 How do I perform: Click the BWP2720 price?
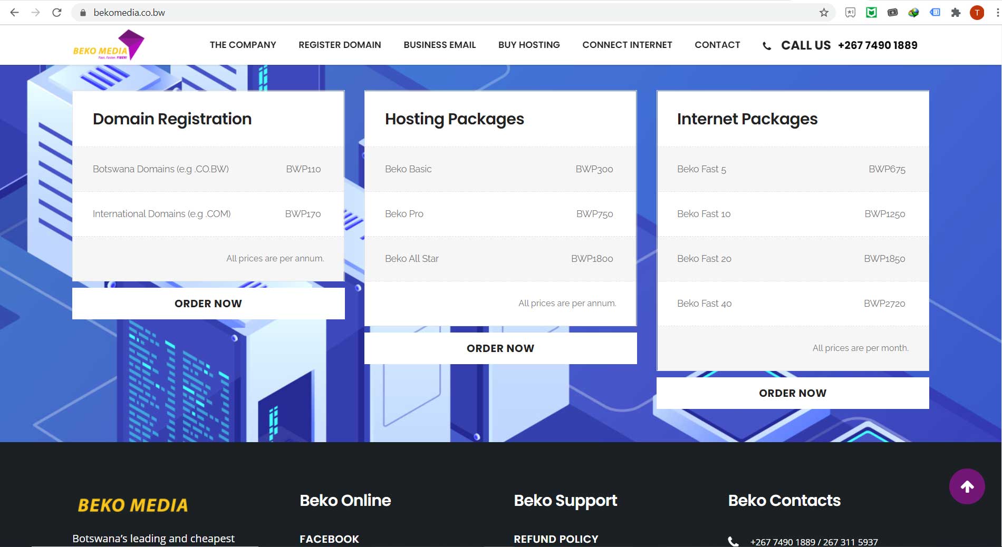point(884,304)
